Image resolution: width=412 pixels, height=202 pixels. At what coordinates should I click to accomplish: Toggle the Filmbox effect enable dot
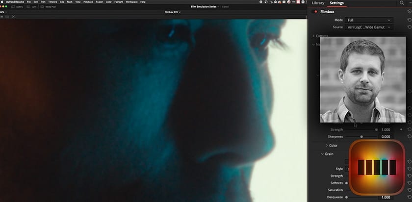click(x=316, y=12)
